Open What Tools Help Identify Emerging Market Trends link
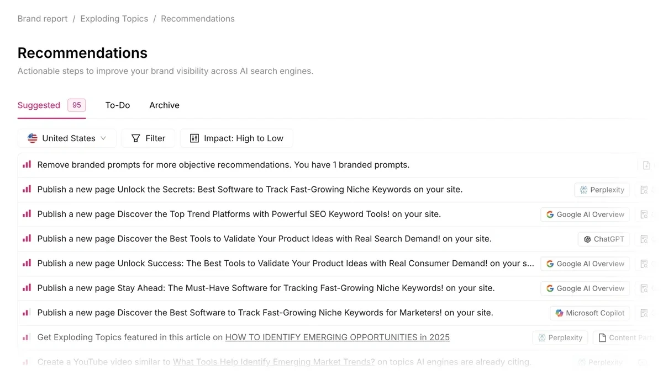663x381 pixels. 274,362
